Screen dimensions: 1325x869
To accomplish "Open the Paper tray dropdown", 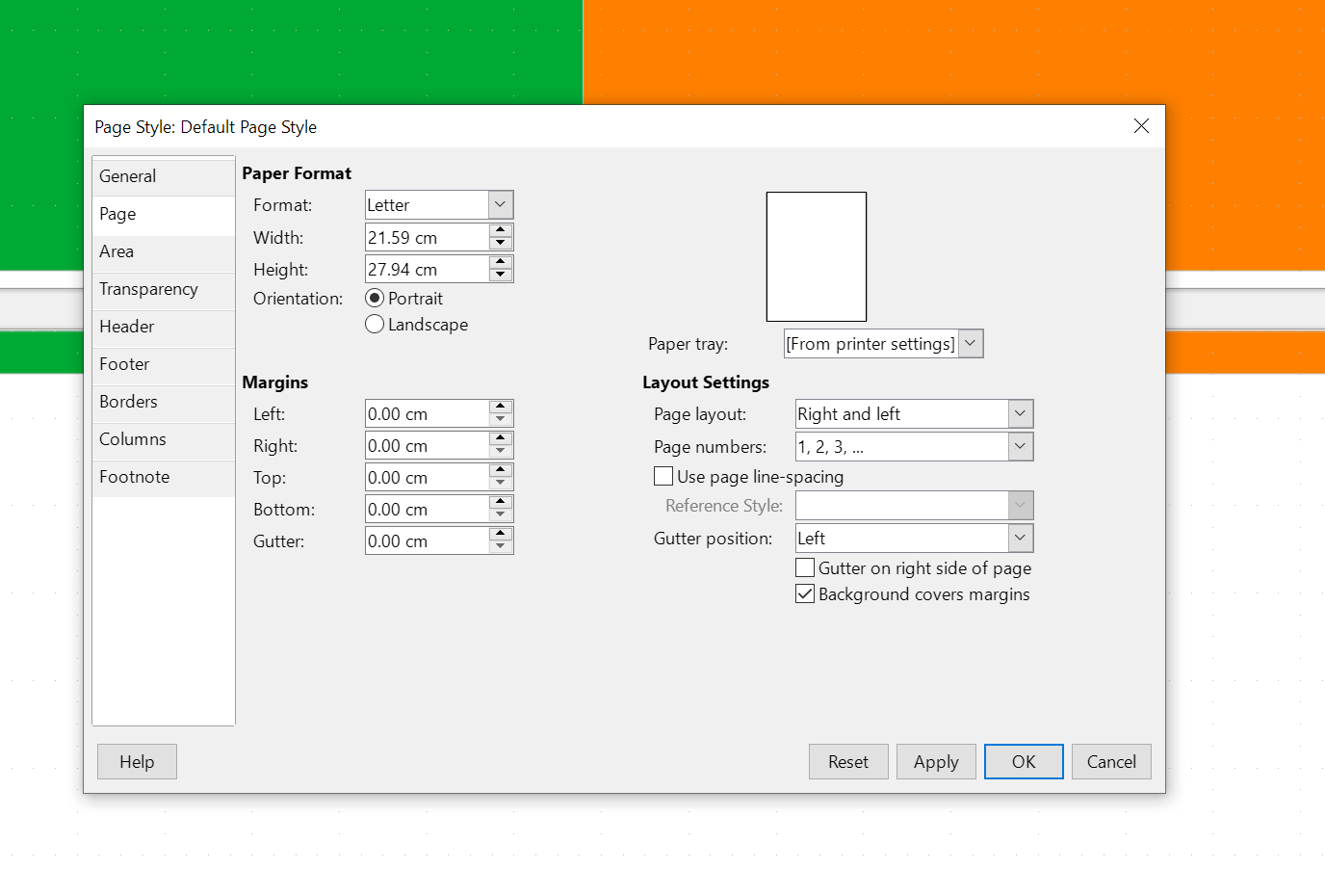I will [971, 344].
